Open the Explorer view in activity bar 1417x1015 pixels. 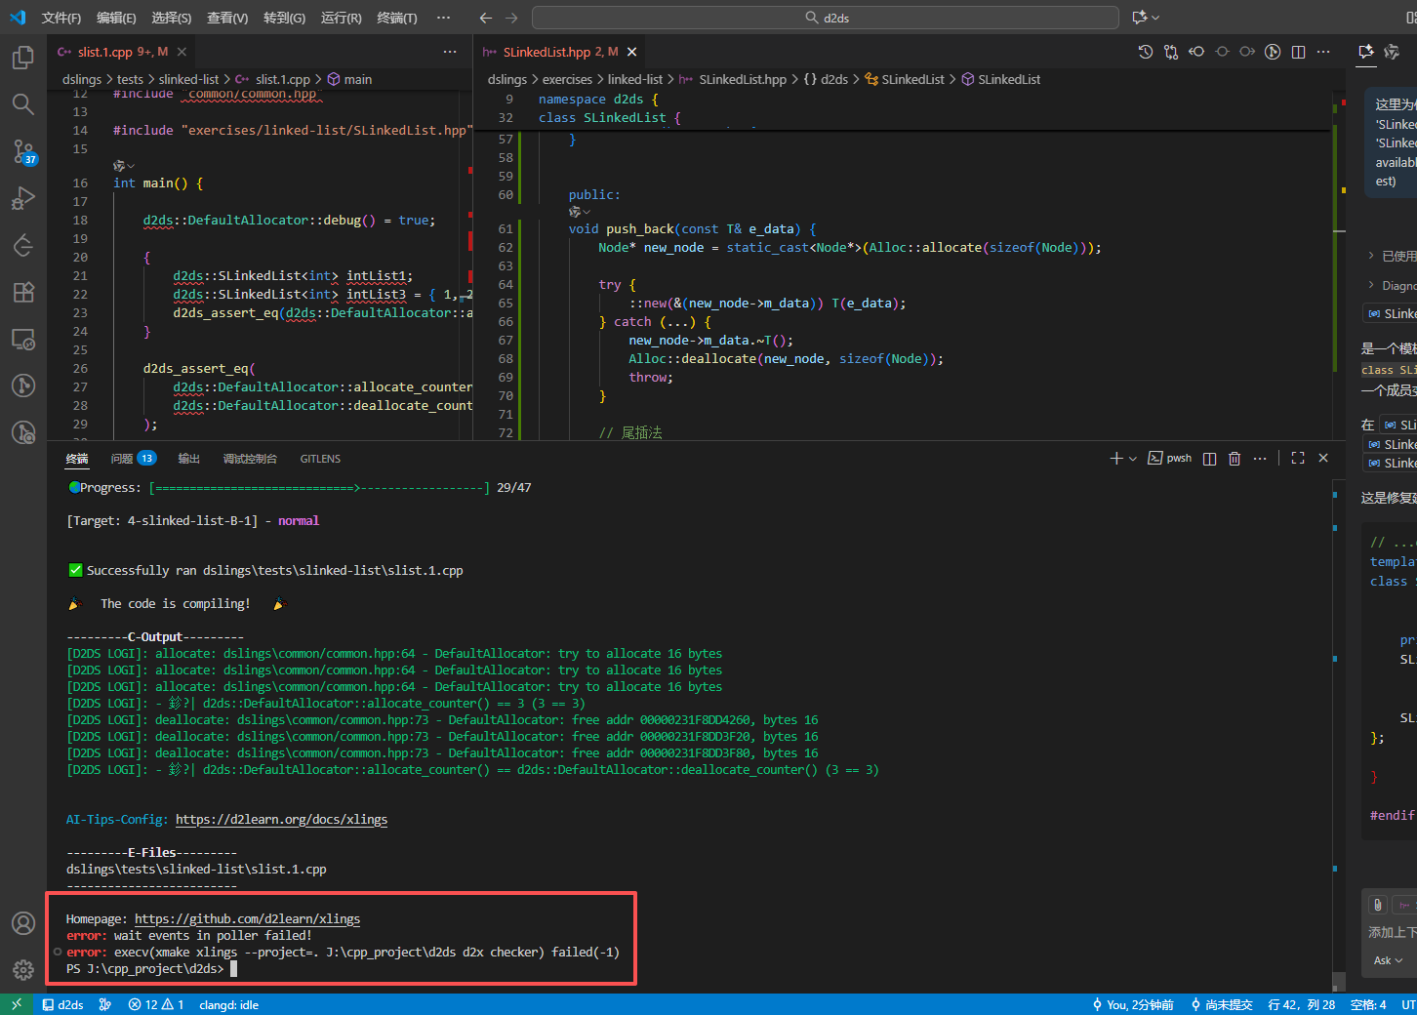coord(23,58)
